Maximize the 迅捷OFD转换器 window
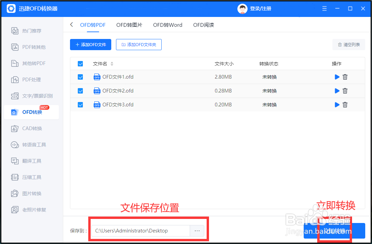This screenshot has width=372, height=244. click(350, 8)
